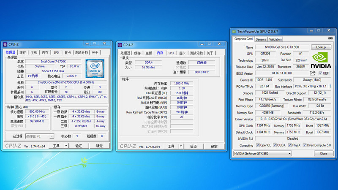Click the Driver Version field in GPU-Z
The height and width of the screenshot is (190, 338).
tap(293, 119)
